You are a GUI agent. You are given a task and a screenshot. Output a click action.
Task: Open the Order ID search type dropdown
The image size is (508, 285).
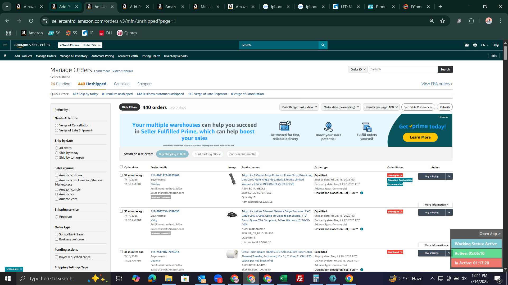(358, 69)
